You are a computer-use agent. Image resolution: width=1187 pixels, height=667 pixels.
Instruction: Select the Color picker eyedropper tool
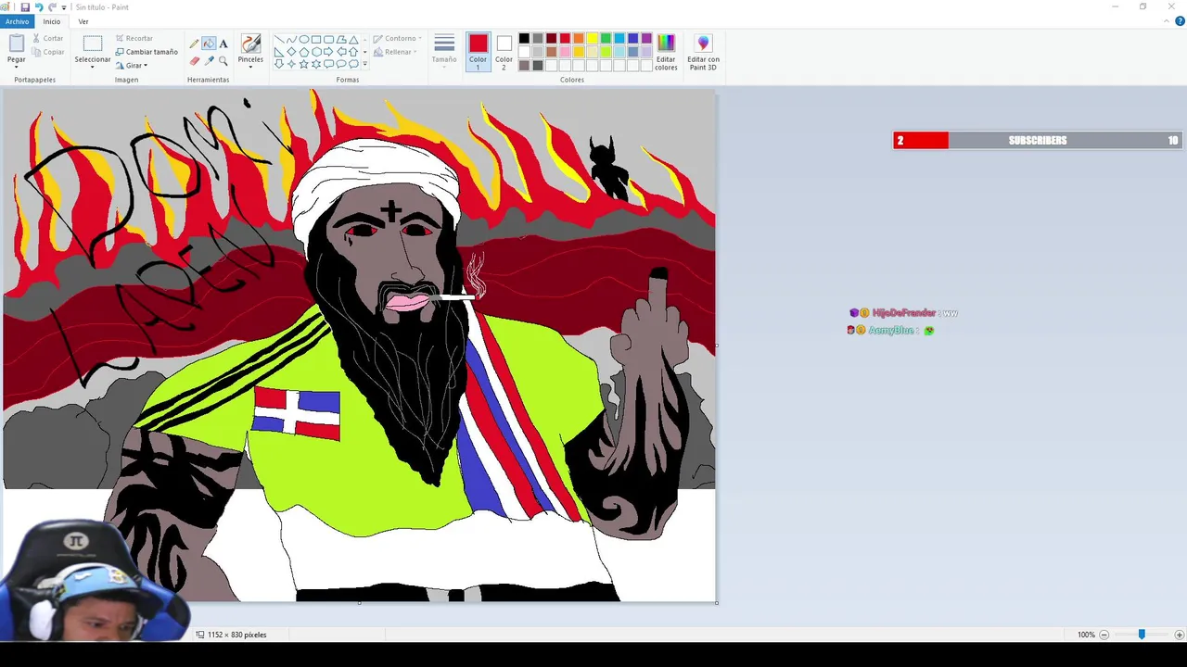[x=209, y=60]
